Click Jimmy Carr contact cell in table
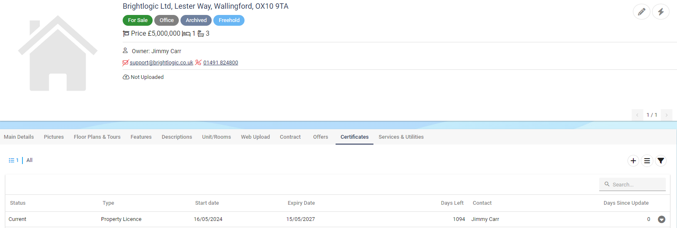 [x=485, y=219]
